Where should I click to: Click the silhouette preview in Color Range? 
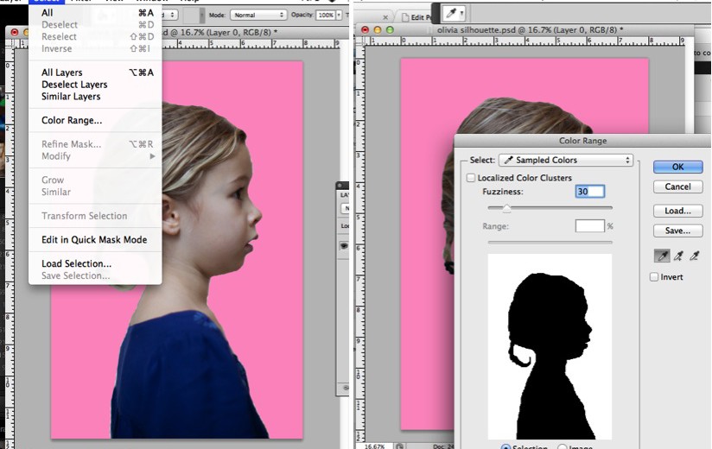coord(550,346)
